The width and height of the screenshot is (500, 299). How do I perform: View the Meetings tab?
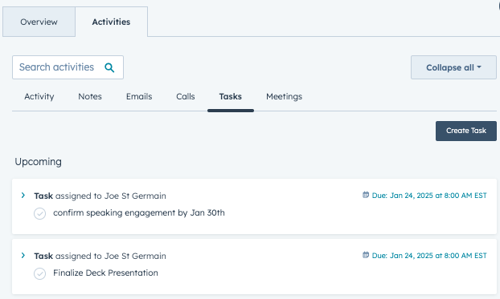point(284,97)
